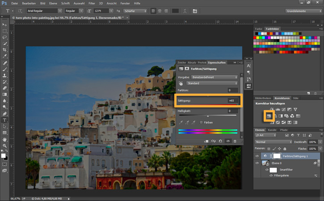Open the Bibliotheken panel tab
Screen dimensions: 324x201
(x=263, y=98)
